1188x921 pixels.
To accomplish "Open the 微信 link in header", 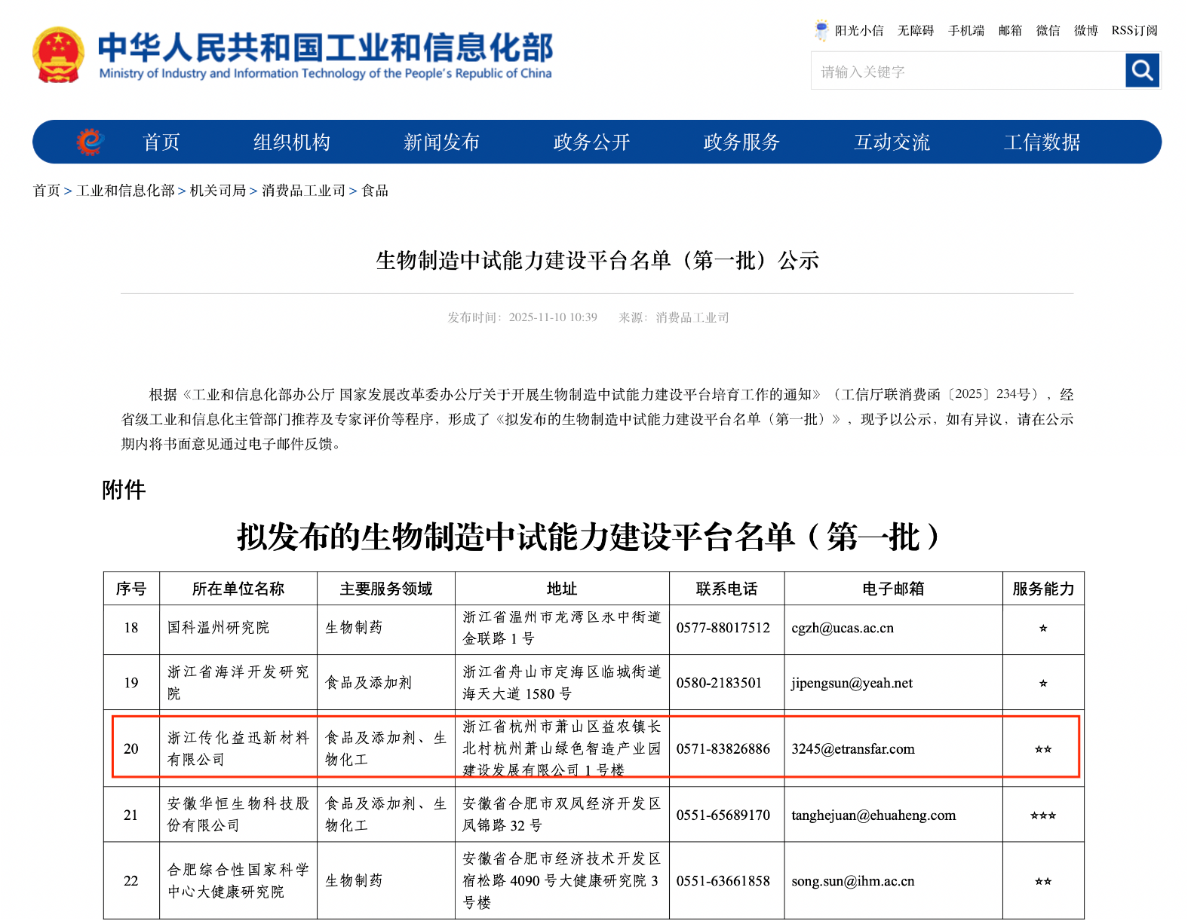I will click(1048, 31).
